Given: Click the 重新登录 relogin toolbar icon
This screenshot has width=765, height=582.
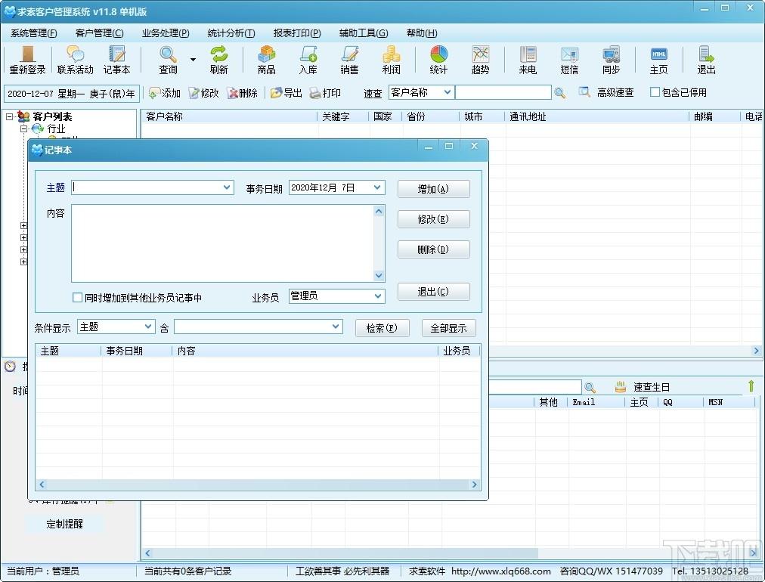Looking at the screenshot, I should point(27,60).
